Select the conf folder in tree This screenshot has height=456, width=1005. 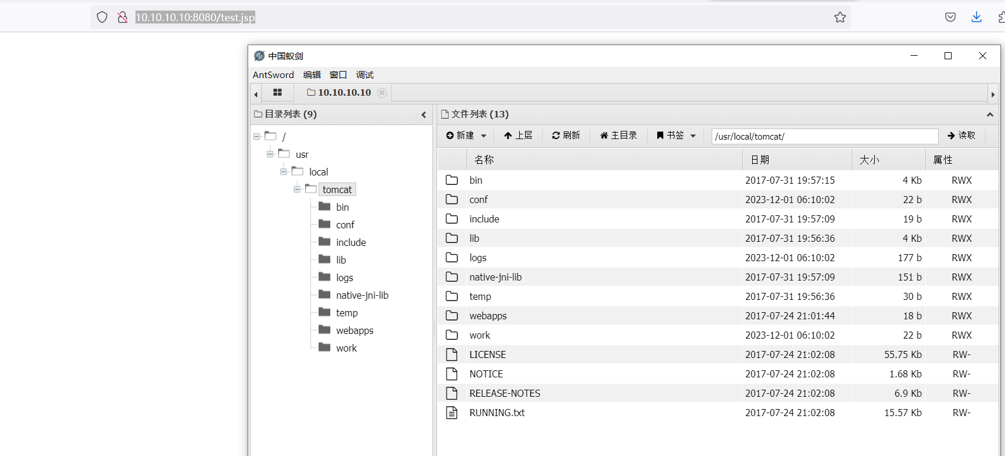coord(345,225)
